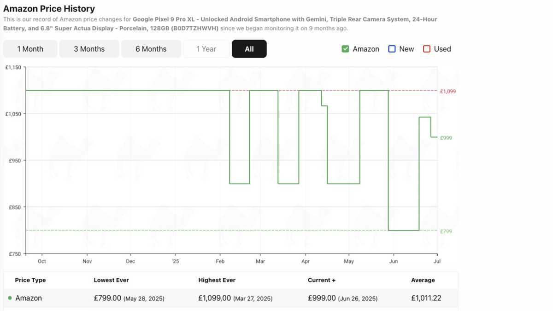Image resolution: width=553 pixels, height=311 pixels.
Task: Choose the 1 Year range button
Action: [206, 49]
